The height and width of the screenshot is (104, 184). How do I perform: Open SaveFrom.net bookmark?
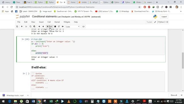coord(63,12)
